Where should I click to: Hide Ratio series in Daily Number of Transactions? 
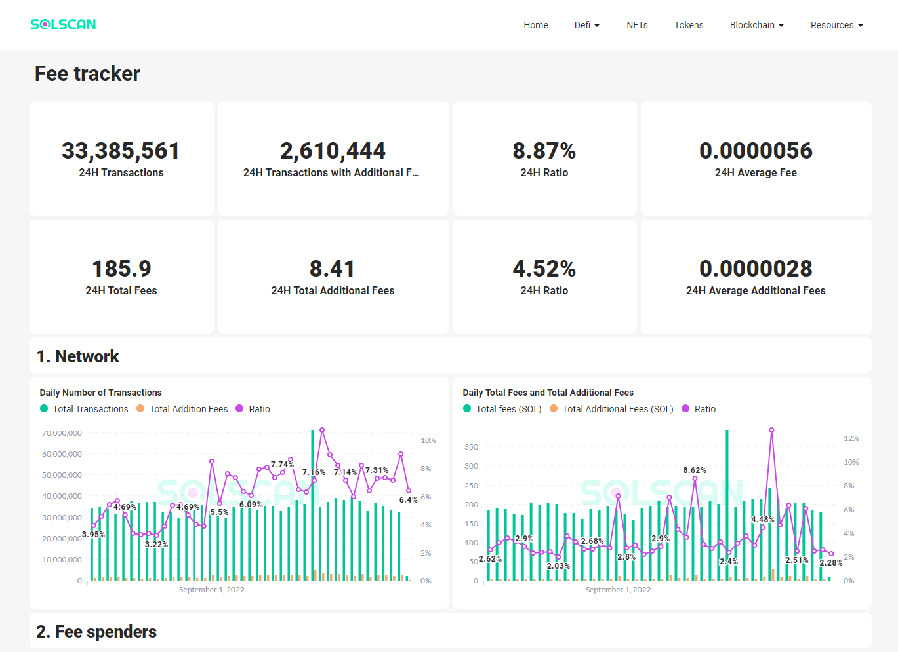(x=253, y=409)
